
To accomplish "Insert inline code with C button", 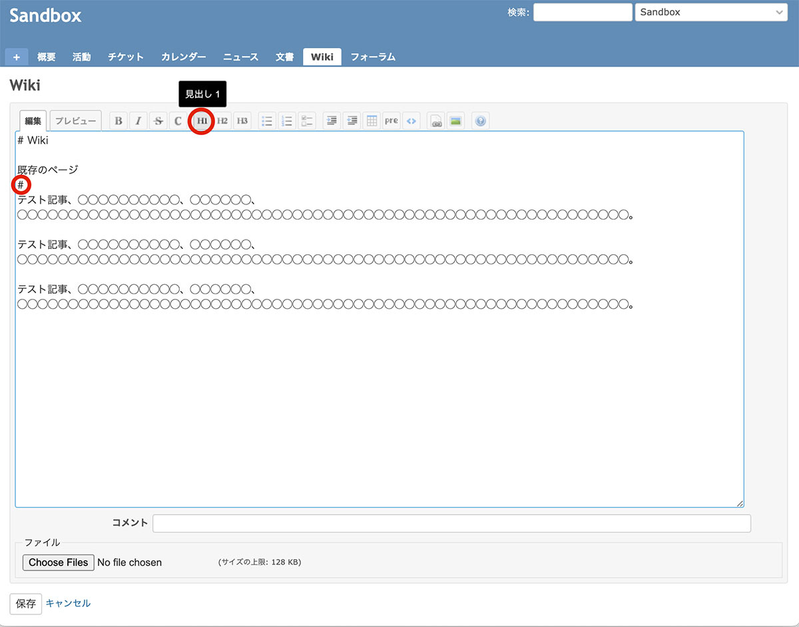I will (x=178, y=121).
